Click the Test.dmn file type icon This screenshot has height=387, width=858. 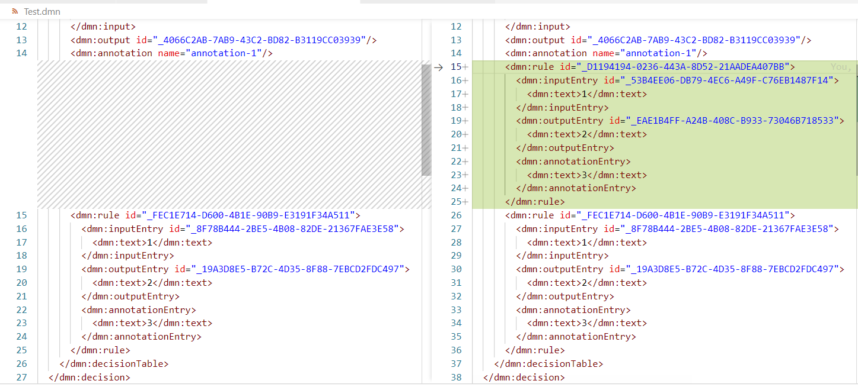pyautogui.click(x=15, y=11)
